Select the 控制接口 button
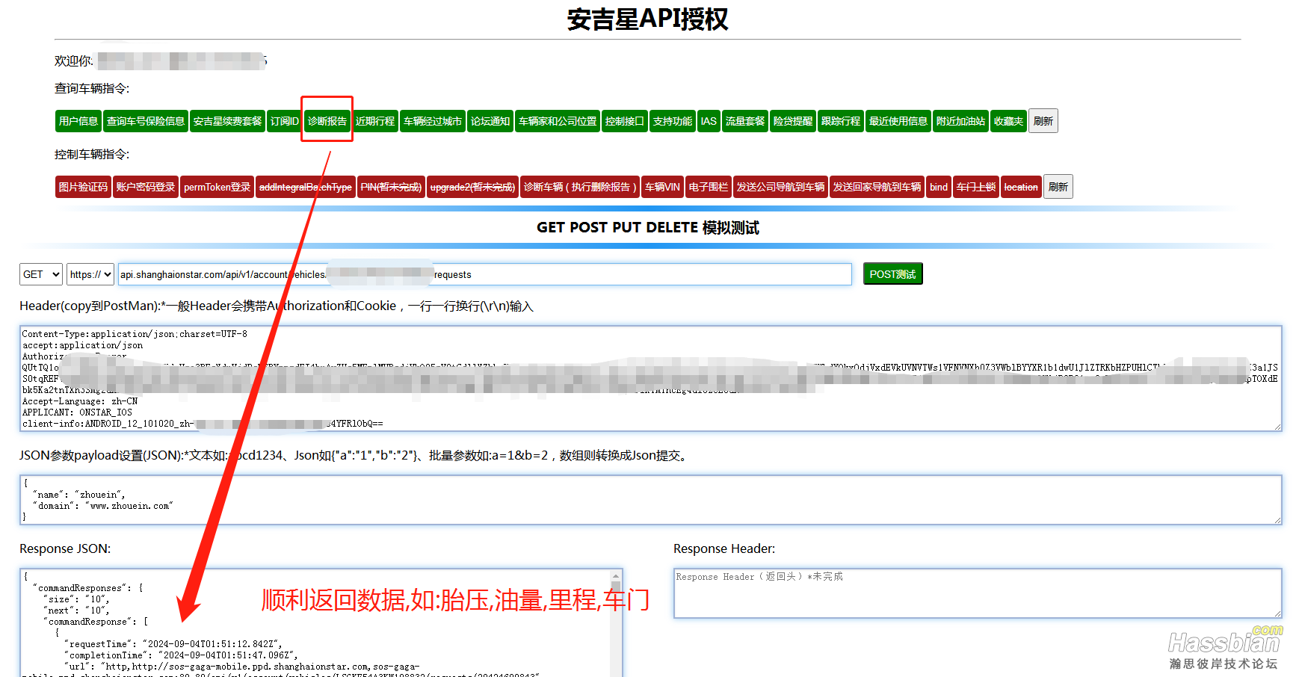 click(625, 121)
